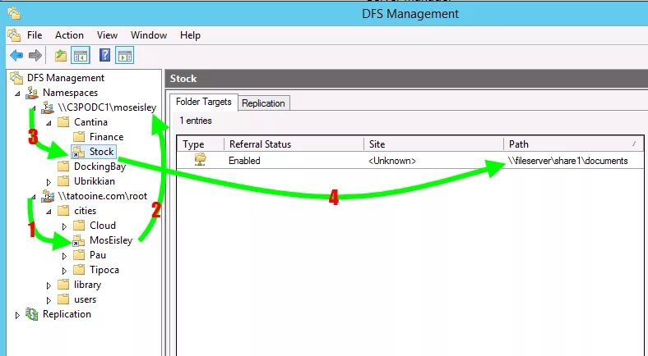The width and height of the screenshot is (648, 356).
Task: Click the Enabled referral status cell
Action: coord(244,161)
